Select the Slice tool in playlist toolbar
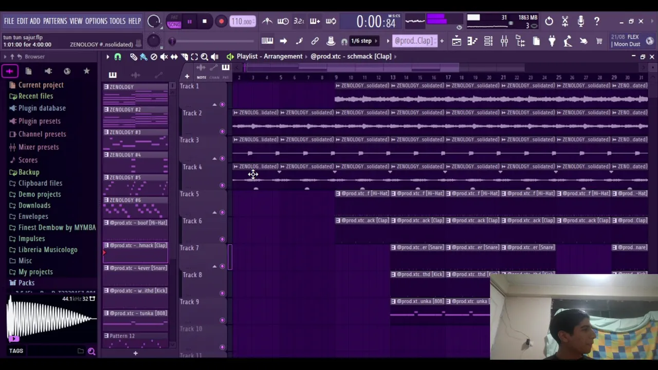The height and width of the screenshot is (370, 658). click(x=184, y=57)
